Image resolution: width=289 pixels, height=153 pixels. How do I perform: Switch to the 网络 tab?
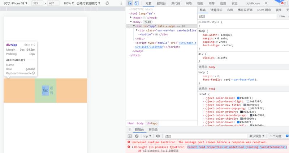pyautogui.click(x=189, y=3)
